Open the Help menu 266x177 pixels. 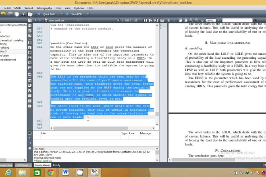coord(90,8)
